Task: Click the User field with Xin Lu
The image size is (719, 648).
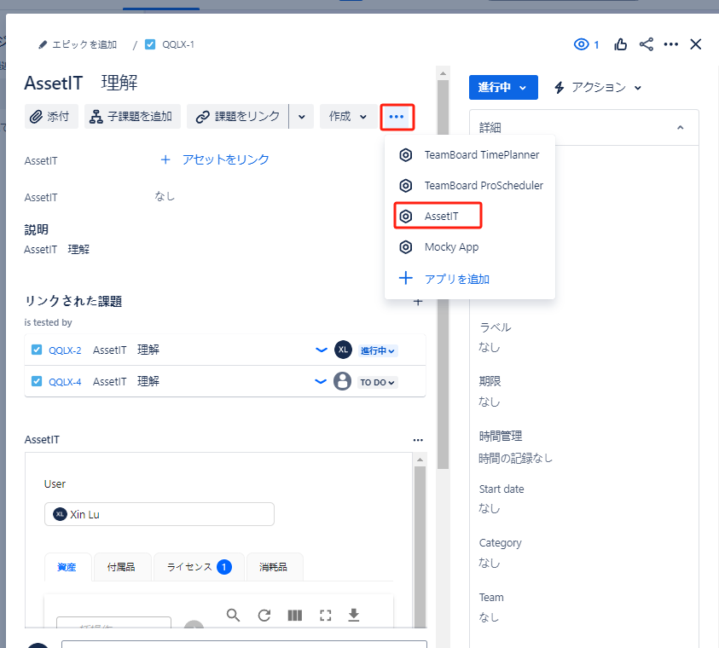Action: click(x=159, y=514)
